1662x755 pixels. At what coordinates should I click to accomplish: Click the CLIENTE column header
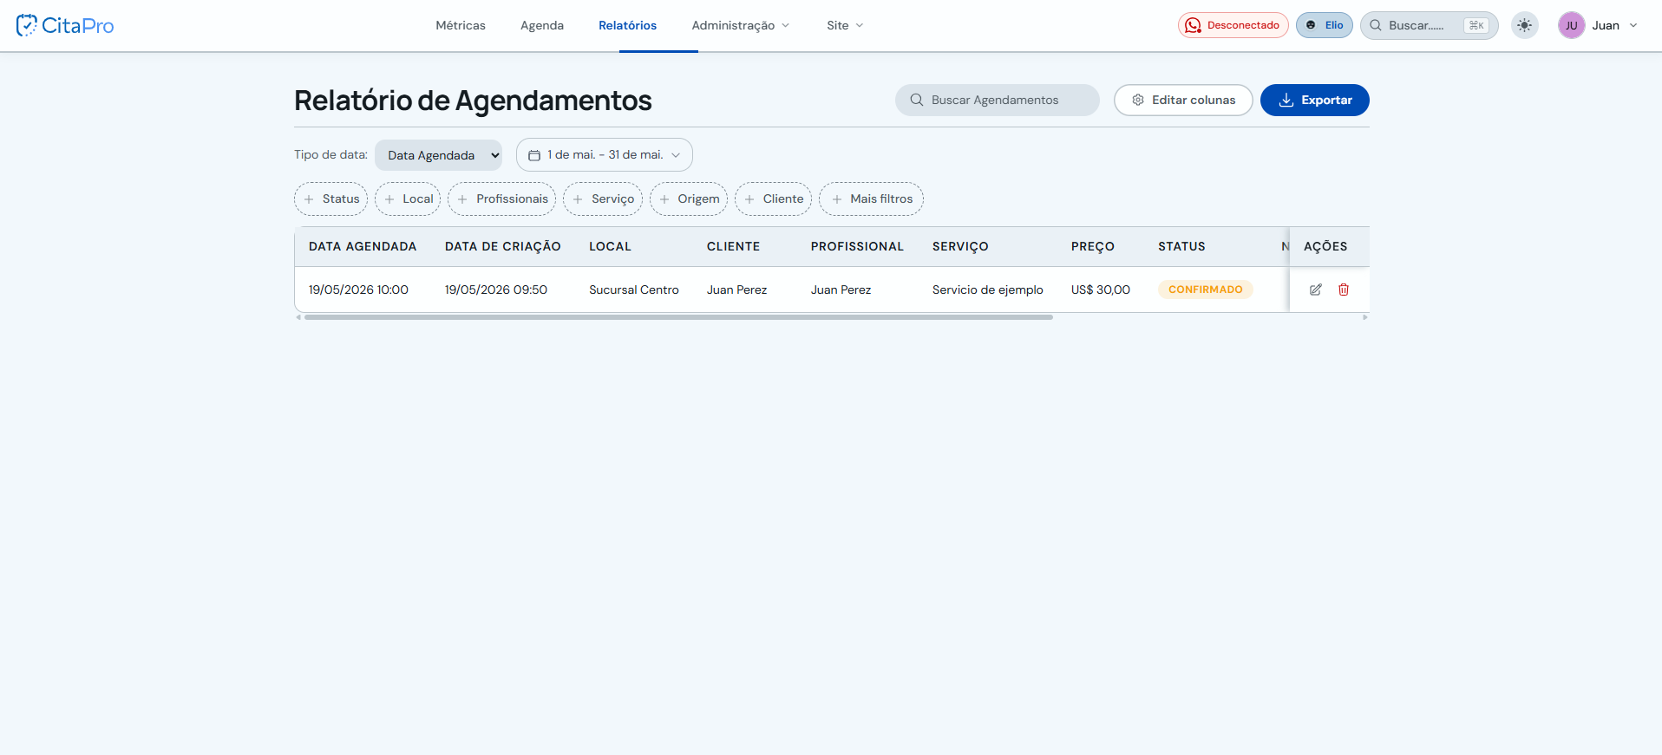tap(733, 246)
